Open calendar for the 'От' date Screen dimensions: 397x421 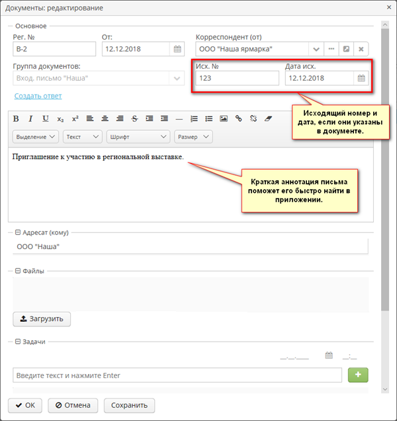177,49
